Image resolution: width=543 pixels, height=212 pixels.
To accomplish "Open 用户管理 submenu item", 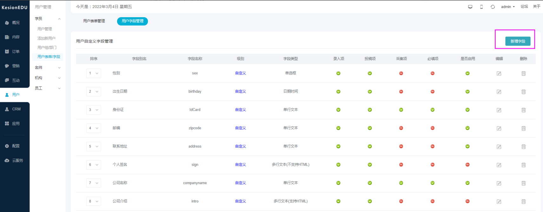I will pos(45,29).
